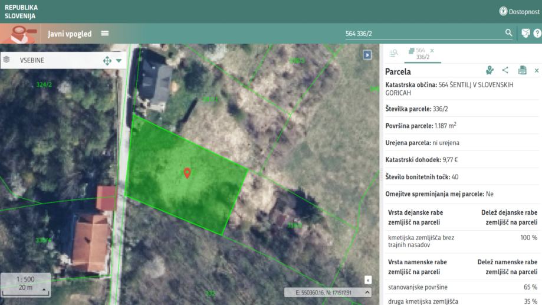542x305 pixels.
Task: Click the Število bonitetnih točk 40 row
Action: click(x=462, y=177)
